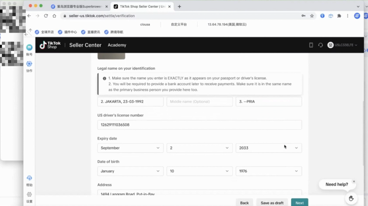Open the Academy menu item
The height and width of the screenshot is (206, 368).
[117, 45]
